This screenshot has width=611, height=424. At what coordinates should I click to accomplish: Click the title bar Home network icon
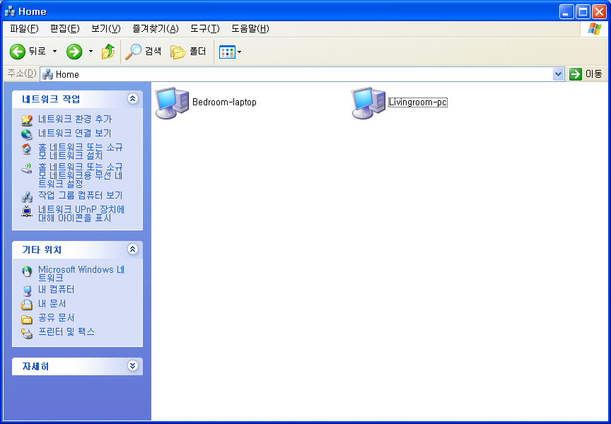(10, 11)
